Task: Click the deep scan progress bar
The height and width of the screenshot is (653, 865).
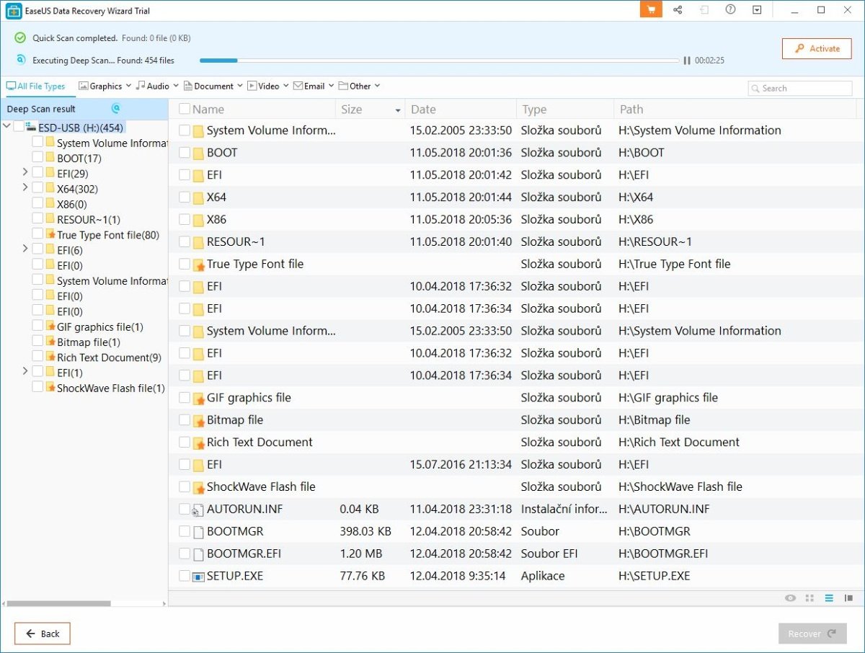Action: [438, 61]
